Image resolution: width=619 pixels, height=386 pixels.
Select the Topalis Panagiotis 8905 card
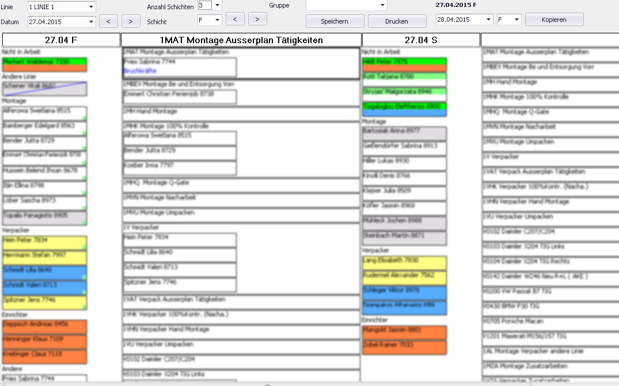[x=44, y=219]
